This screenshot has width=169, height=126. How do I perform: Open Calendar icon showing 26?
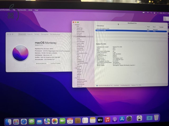pos(70,121)
